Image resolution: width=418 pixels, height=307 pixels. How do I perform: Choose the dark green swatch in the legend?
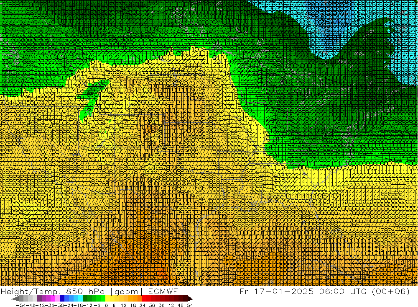(85, 299)
